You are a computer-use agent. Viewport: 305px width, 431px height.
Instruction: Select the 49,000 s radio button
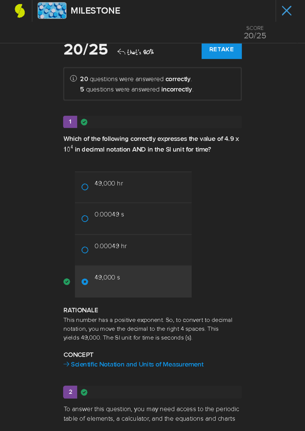tap(85, 282)
